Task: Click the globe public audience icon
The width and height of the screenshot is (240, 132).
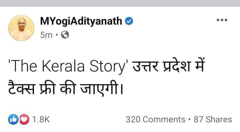Action: pos(65,35)
